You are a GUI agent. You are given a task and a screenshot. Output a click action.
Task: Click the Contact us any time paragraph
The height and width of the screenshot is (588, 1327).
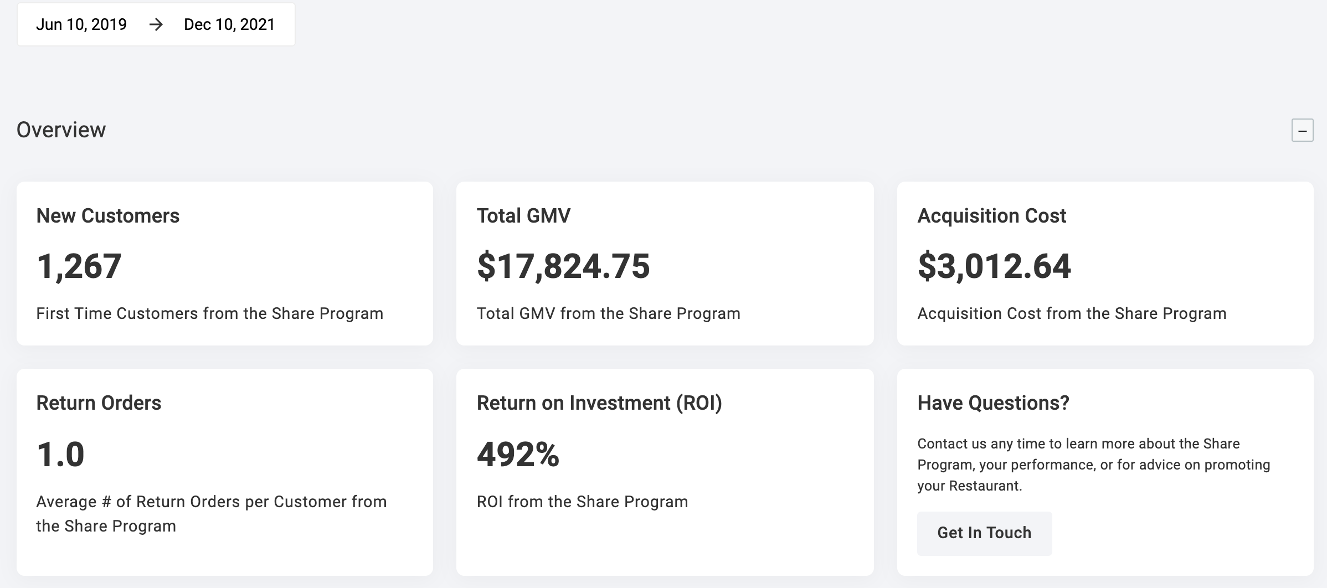point(1094,465)
